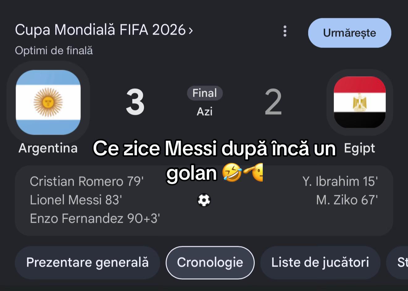The image size is (408, 291).
Task: Tap the Urmărește follow button
Action: coord(350,33)
